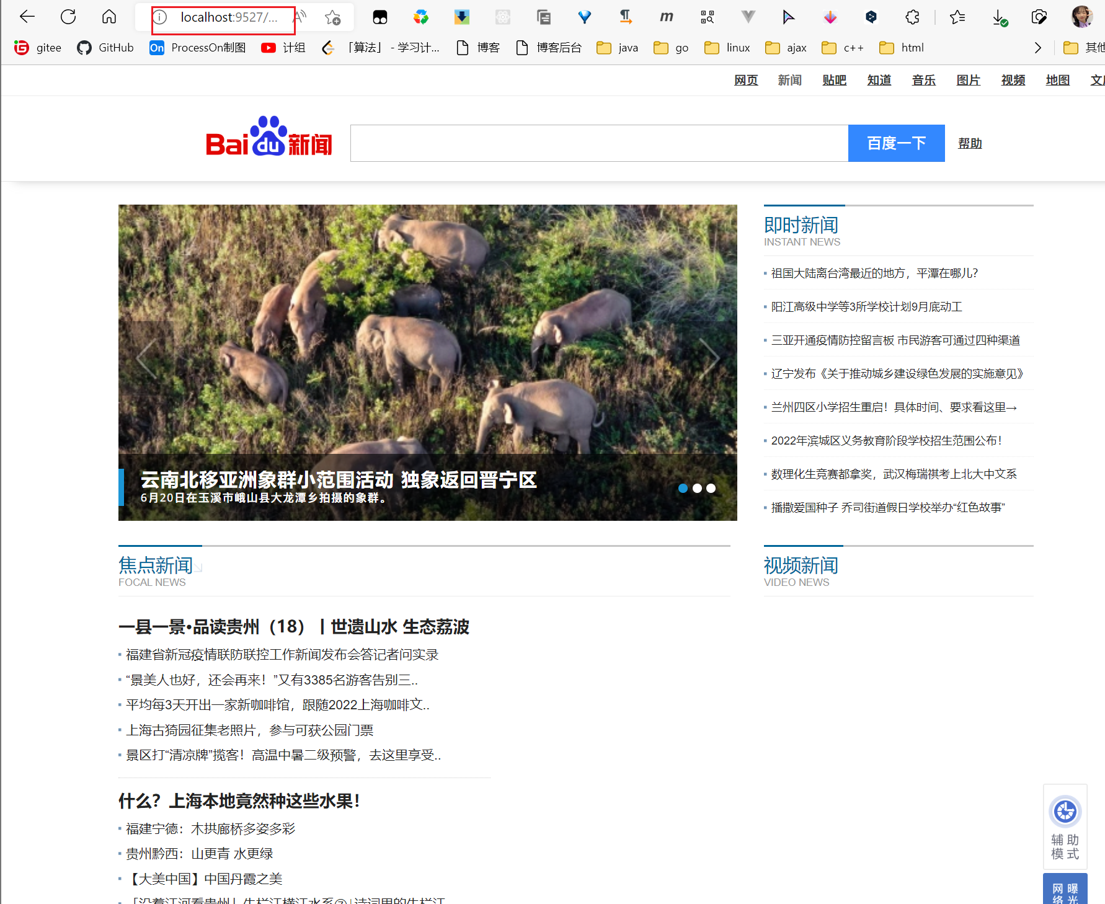Show more bookmarks with the overflow chevron
Screen dimensions: 1105x904
[1038, 48]
